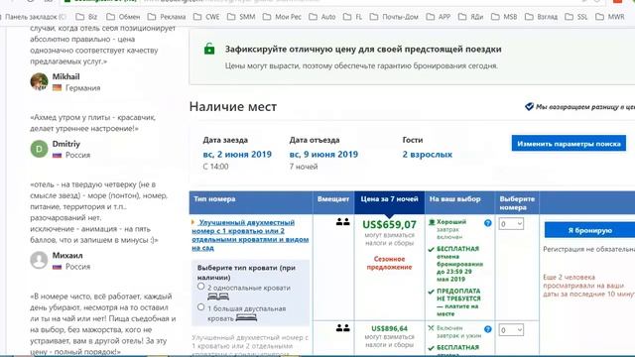This screenshot has height=357, width=635.
Task: Open the Auto bookmarks folder
Action: (322, 17)
